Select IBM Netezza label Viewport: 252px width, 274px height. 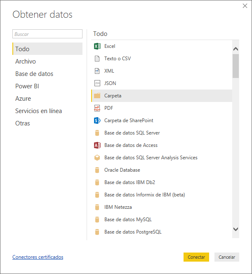point(118,207)
